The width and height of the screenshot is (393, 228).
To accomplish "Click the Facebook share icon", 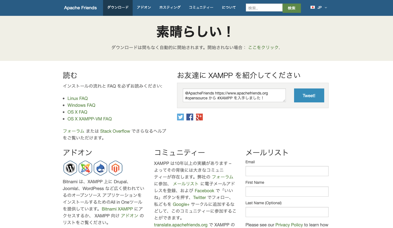I will (190, 117).
